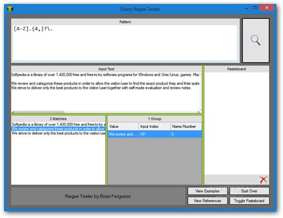Click View Examples button

pos(207,191)
